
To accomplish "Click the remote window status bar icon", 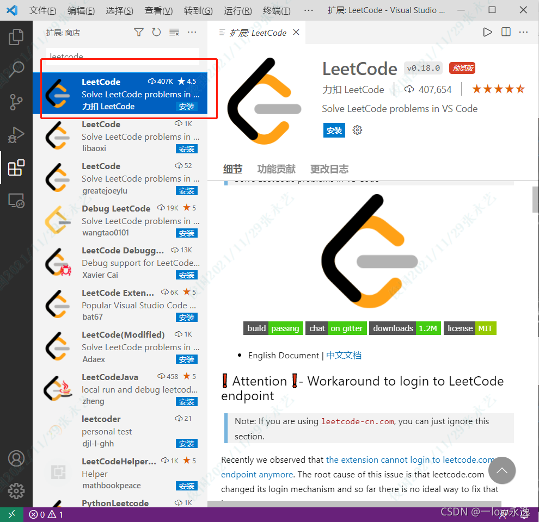I will click(11, 514).
